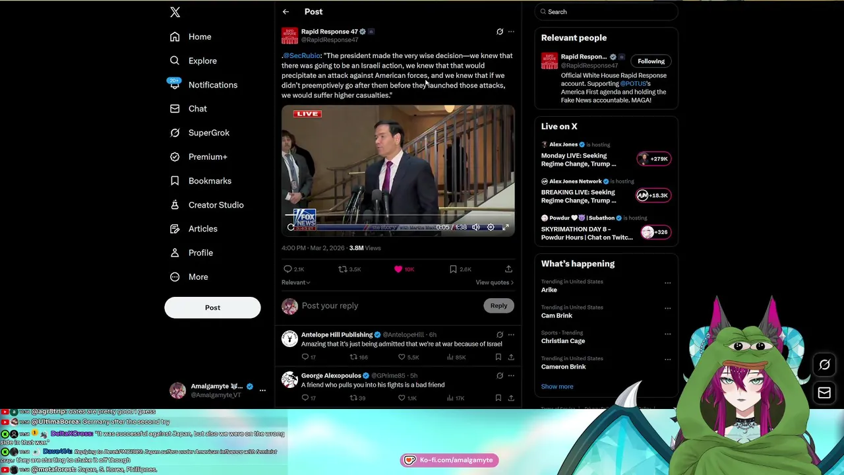Open video settings gear
This screenshot has height=475, width=844.
point(491,228)
